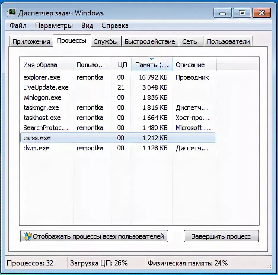Sort by Имя образа column header
Viewport: 278px width, 275px height.
point(47,65)
